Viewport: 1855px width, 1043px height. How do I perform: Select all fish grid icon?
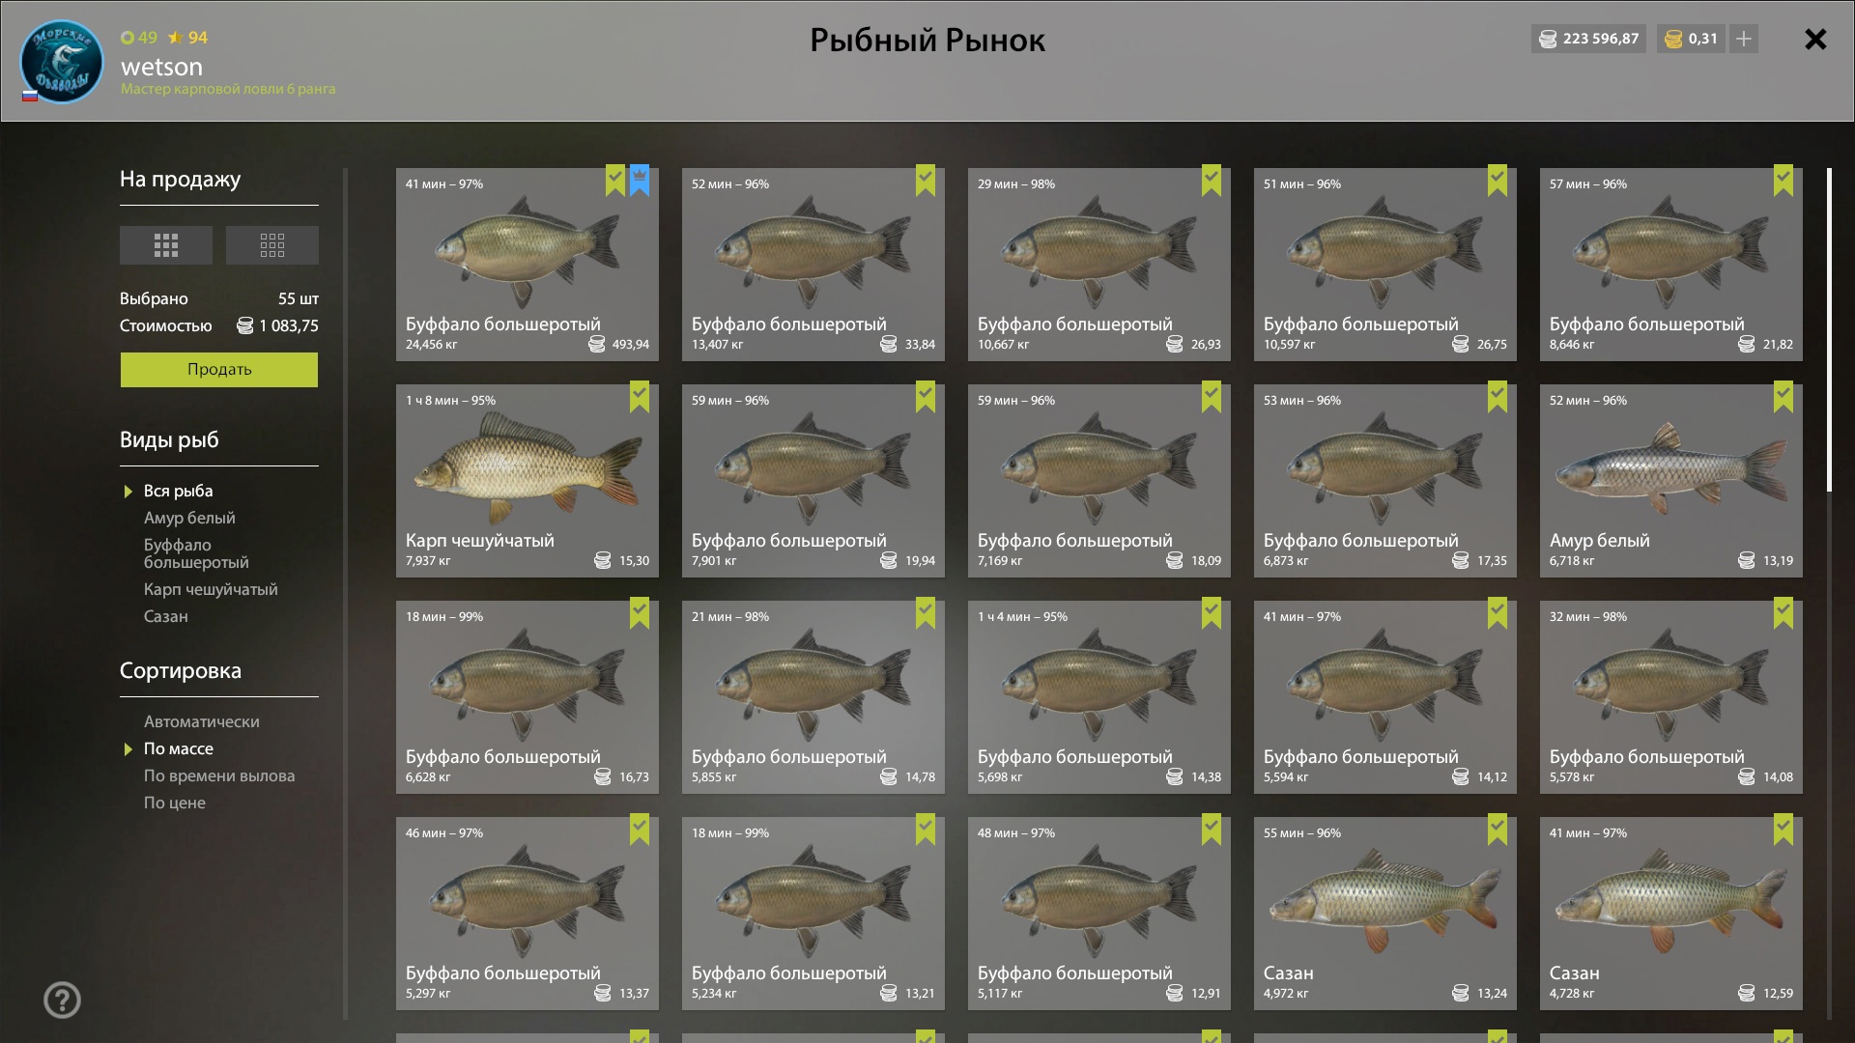coord(166,245)
